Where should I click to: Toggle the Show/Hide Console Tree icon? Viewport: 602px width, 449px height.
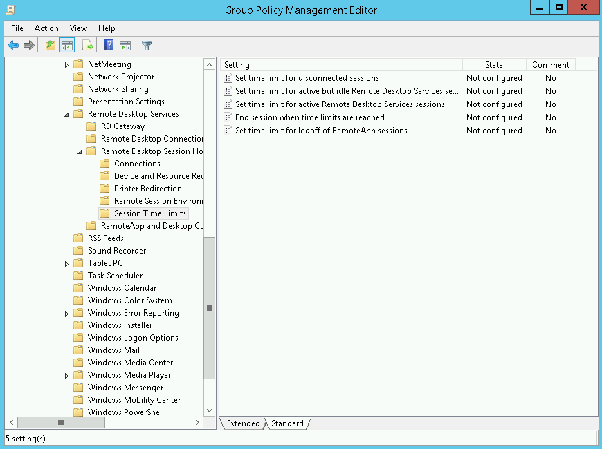(x=67, y=45)
